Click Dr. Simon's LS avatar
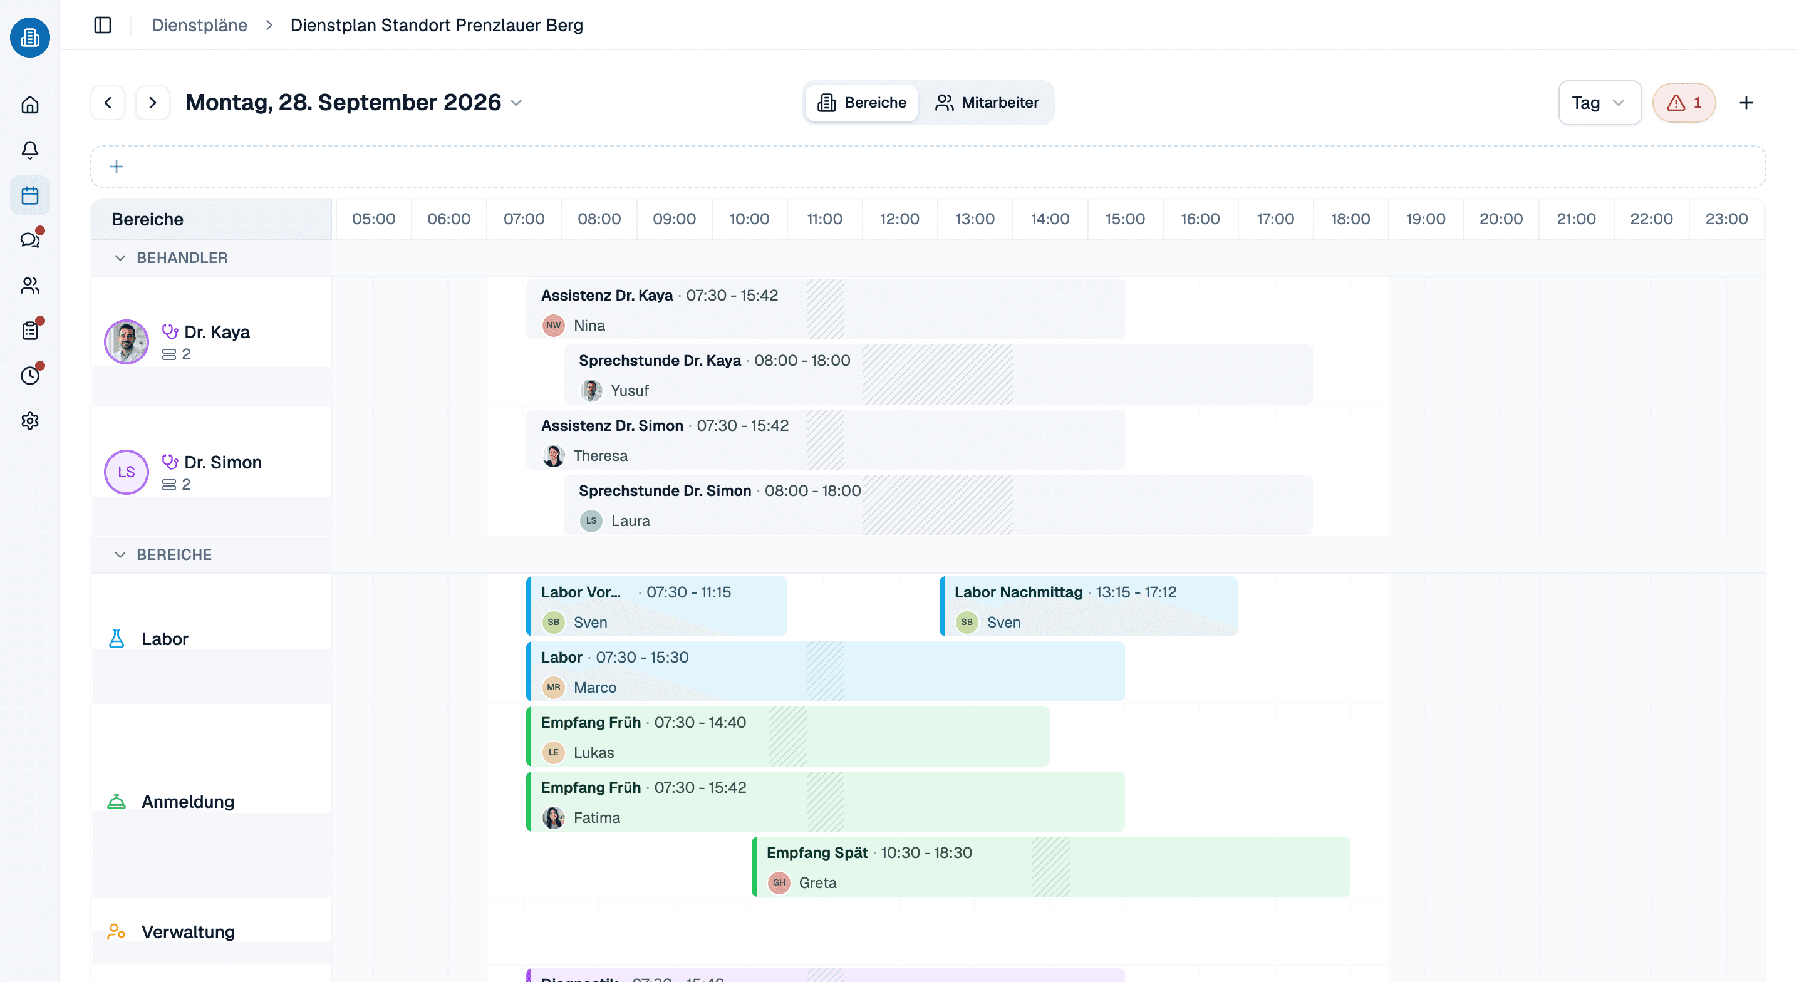The width and height of the screenshot is (1804, 982). (x=126, y=472)
